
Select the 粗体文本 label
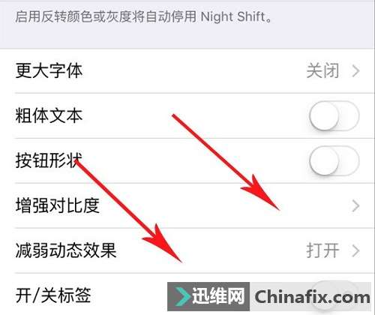[49, 115]
